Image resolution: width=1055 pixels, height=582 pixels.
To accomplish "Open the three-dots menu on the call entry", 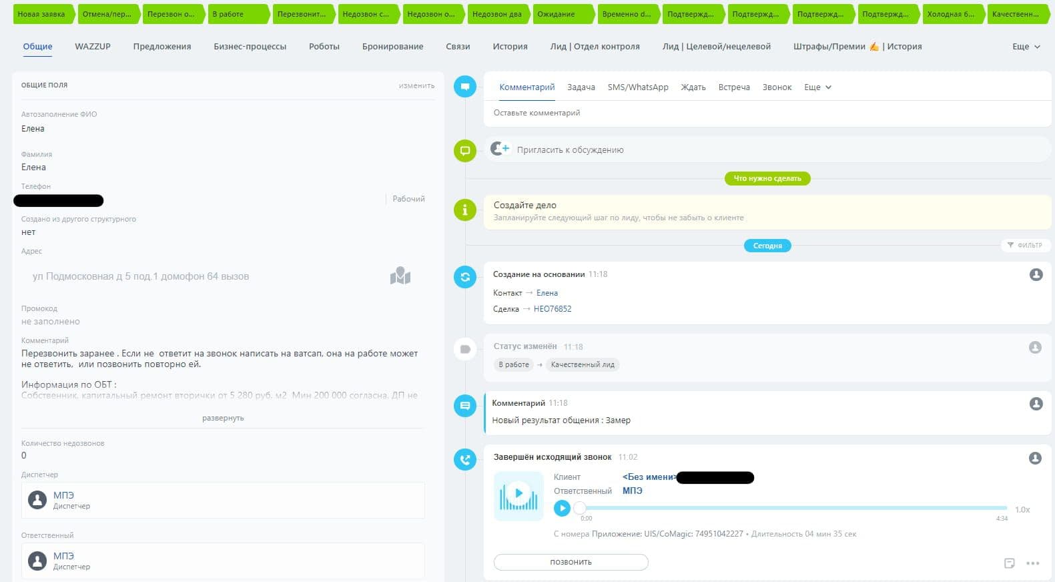I will (x=1033, y=563).
